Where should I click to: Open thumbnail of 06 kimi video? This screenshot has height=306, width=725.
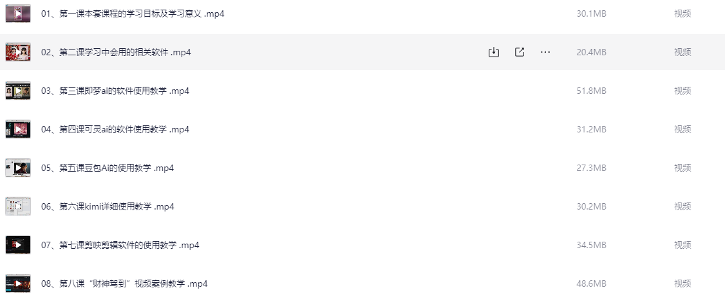coord(18,206)
